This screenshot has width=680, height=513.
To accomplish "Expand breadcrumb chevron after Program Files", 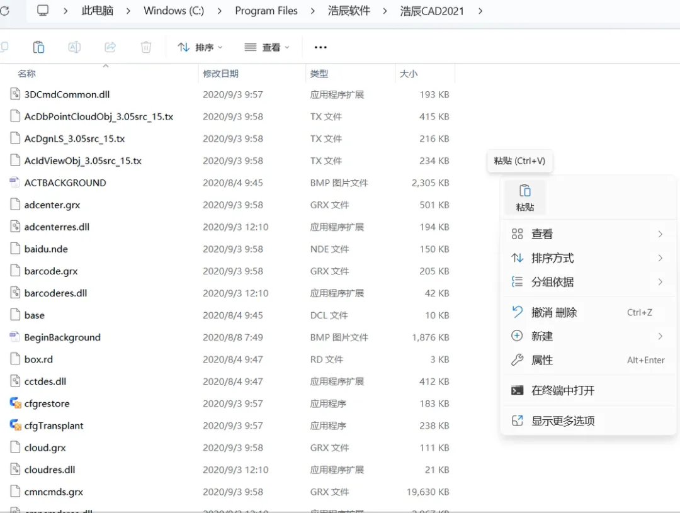I will pyautogui.click(x=313, y=11).
